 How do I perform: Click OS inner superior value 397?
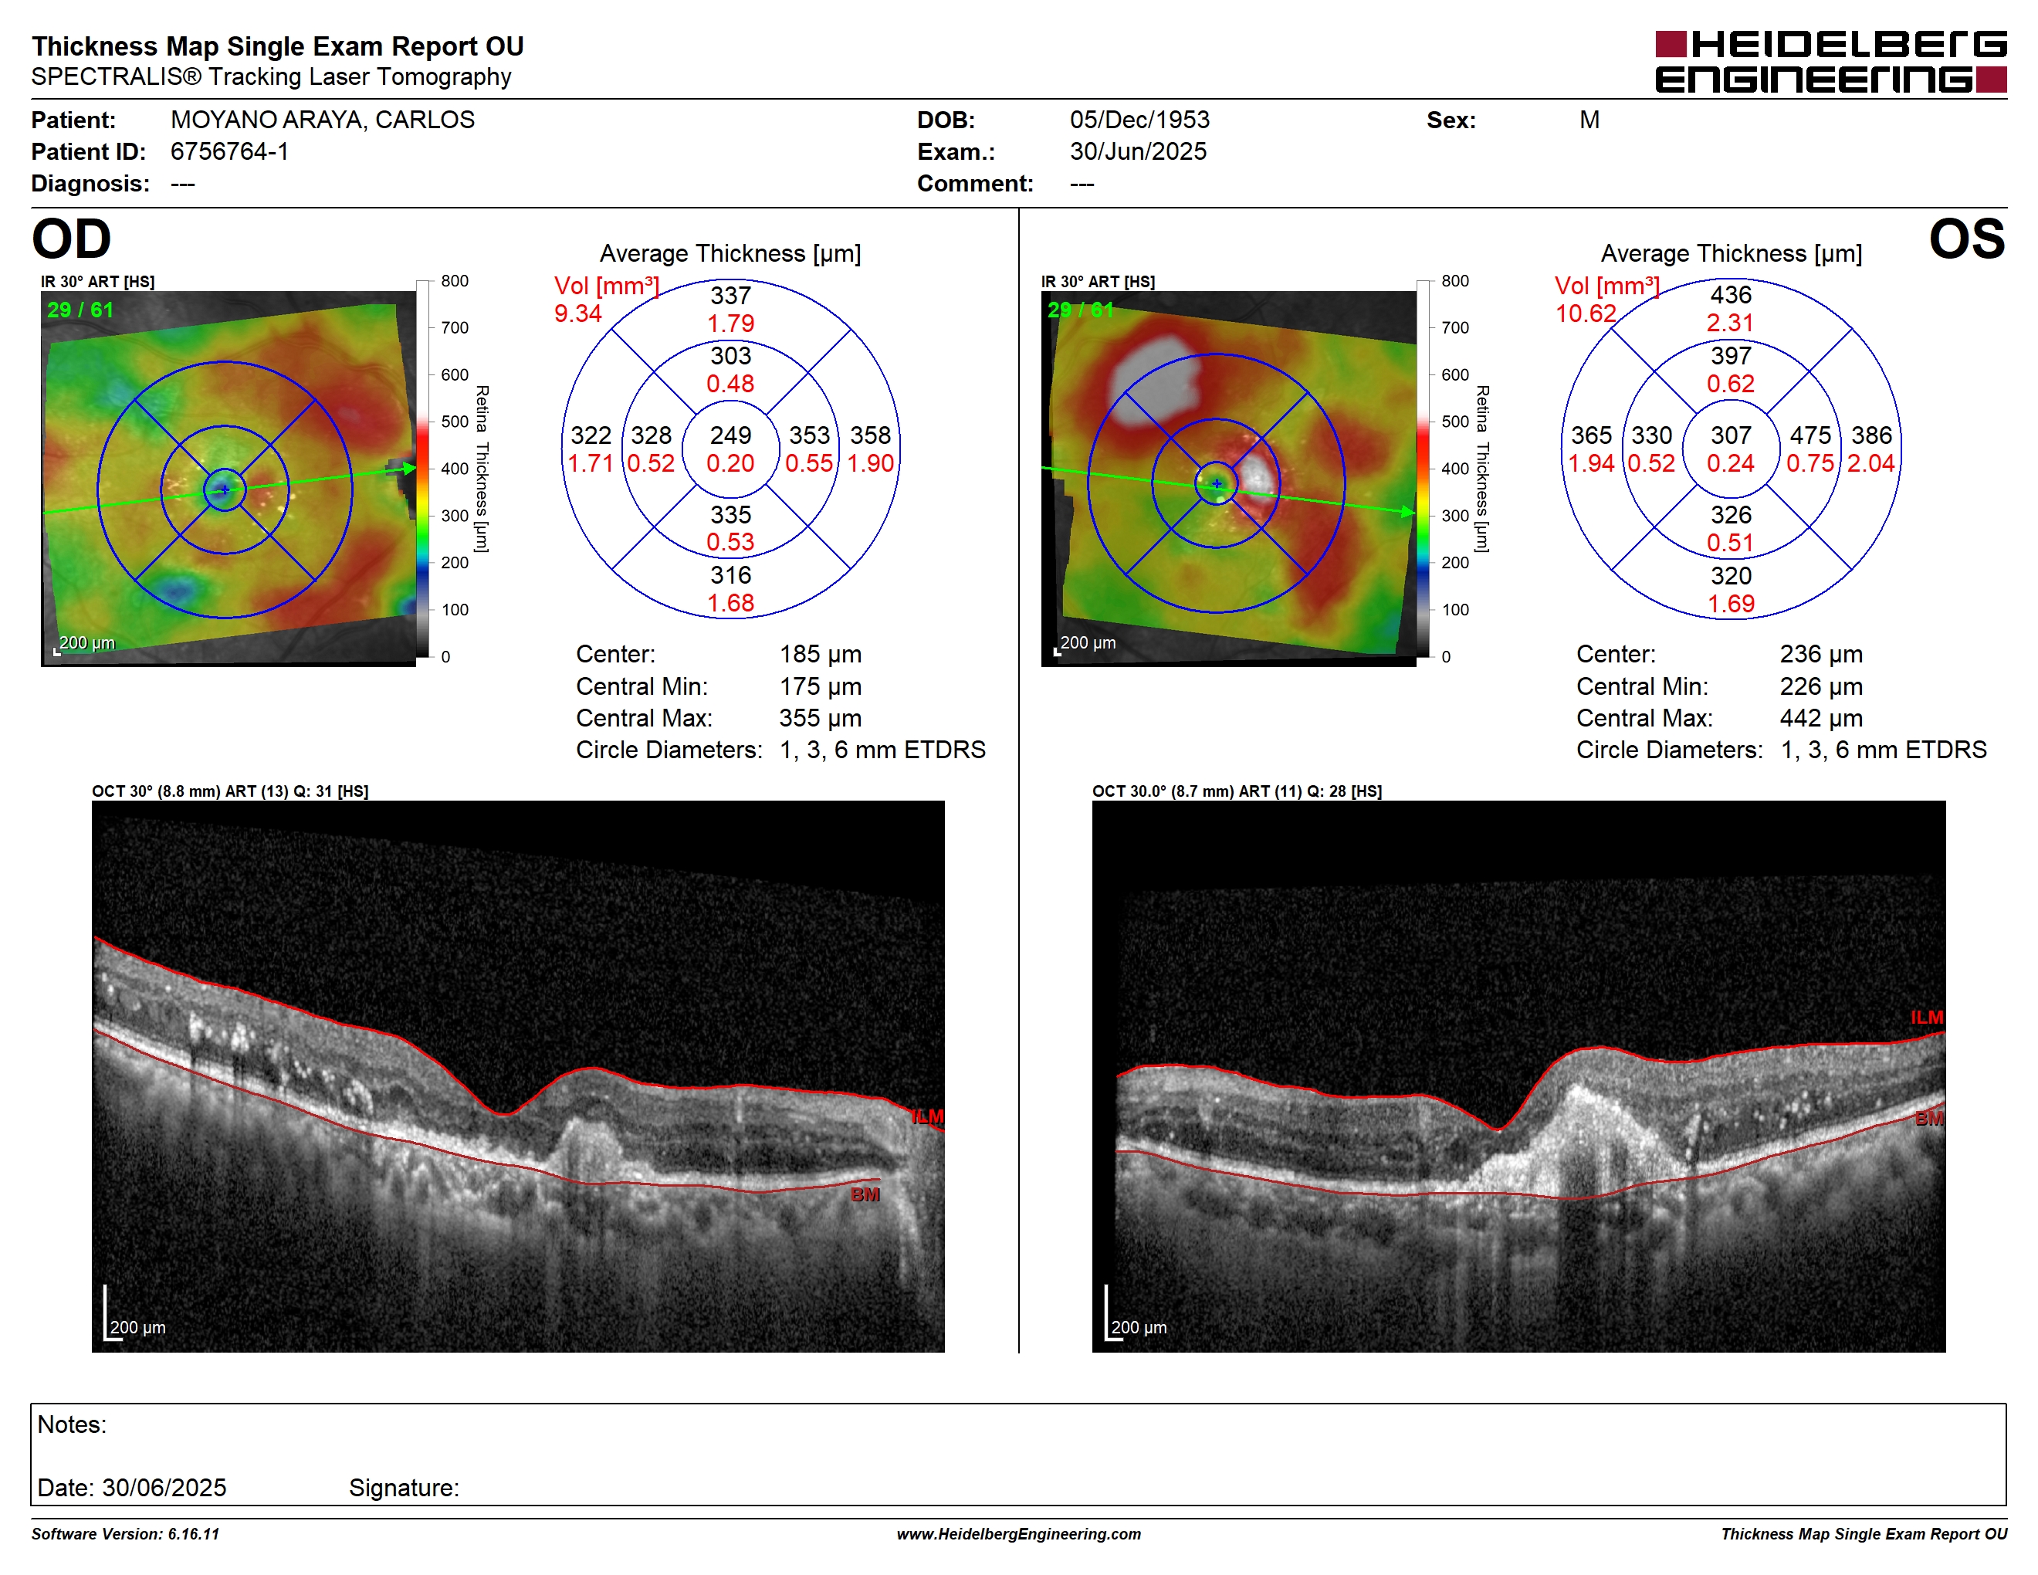coord(1730,355)
